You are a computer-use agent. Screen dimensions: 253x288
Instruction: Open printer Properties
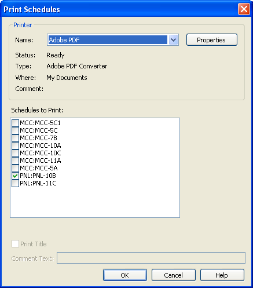click(212, 40)
